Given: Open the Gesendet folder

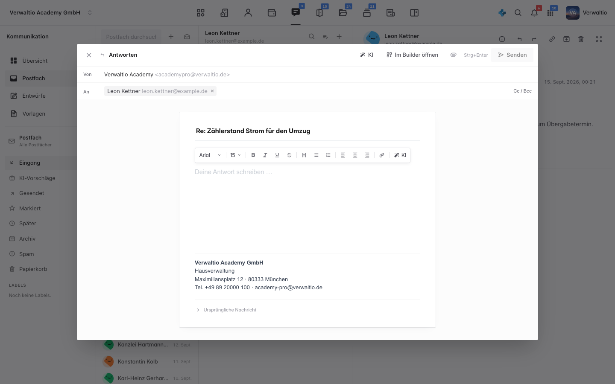Looking at the screenshot, I should (41, 193).
